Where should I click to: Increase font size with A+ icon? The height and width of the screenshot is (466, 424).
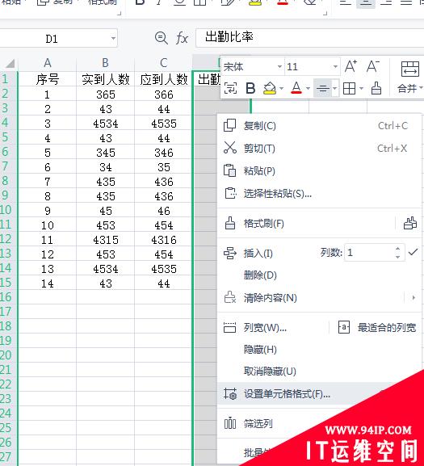351,66
